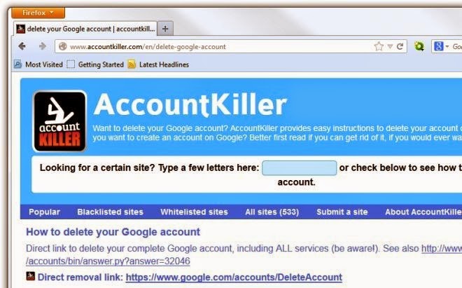Click the green add-on icon beside the address bar
This screenshot has height=288, width=462.
[419, 46]
